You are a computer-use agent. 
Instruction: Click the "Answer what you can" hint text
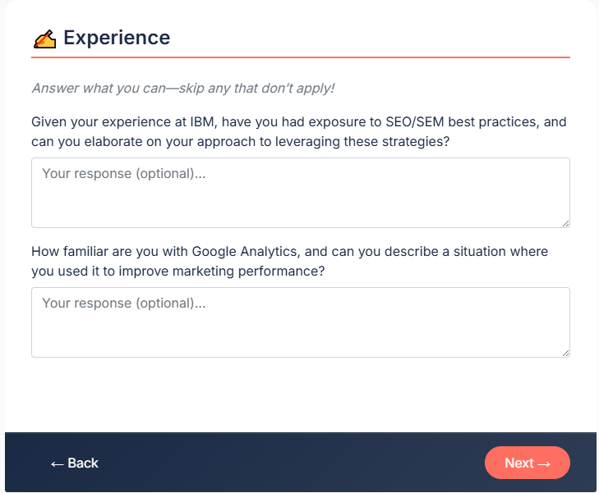[182, 89]
